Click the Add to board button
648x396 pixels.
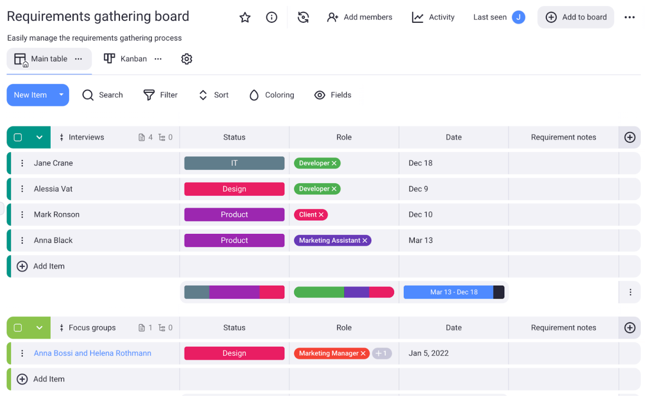point(575,17)
